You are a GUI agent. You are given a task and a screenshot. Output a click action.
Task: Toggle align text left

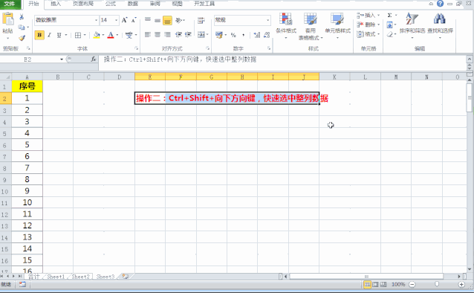point(148,35)
